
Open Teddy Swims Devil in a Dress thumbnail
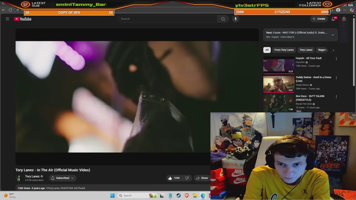tap(279, 84)
